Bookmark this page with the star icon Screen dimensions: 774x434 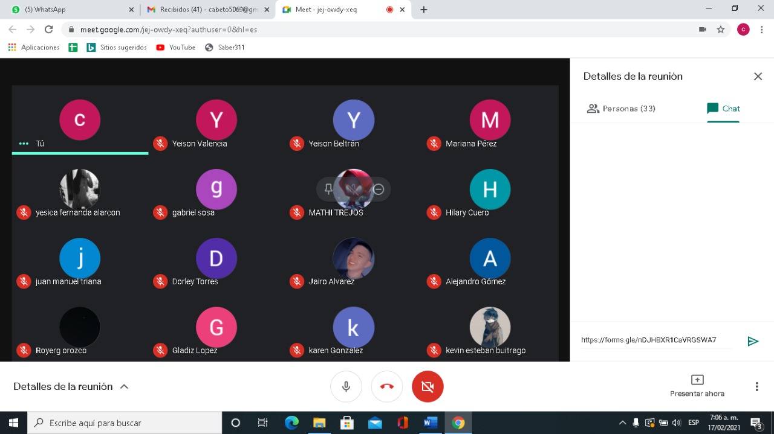pos(720,29)
